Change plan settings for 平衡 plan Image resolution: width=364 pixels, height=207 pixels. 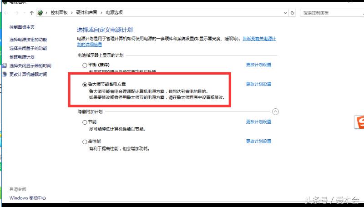coord(258,65)
